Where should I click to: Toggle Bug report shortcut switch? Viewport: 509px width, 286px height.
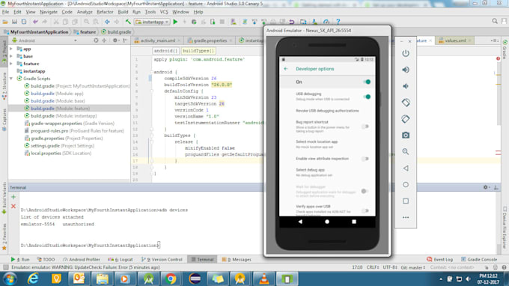365,127
